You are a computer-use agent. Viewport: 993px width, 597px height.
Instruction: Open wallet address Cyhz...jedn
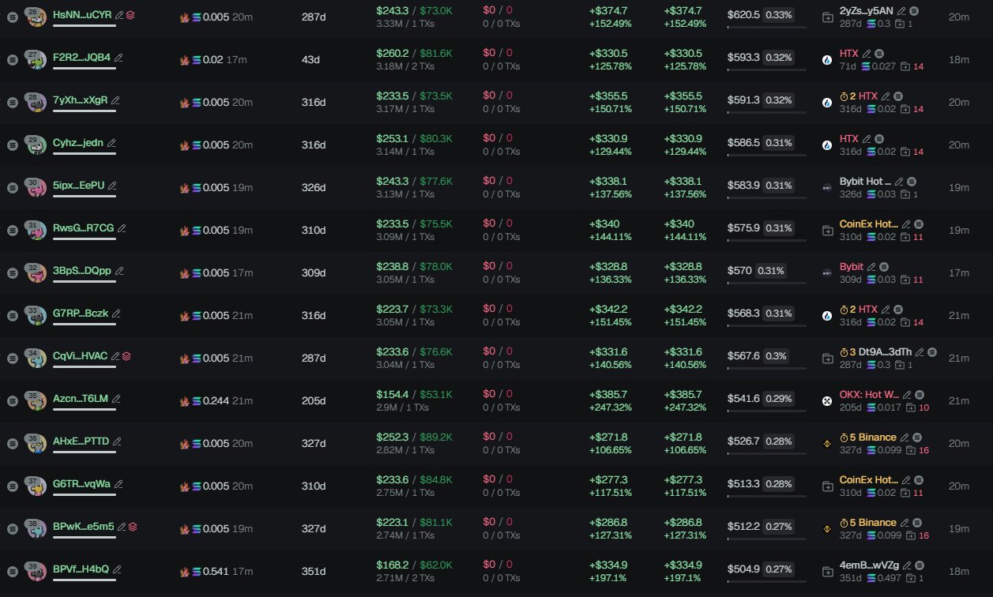(x=78, y=143)
